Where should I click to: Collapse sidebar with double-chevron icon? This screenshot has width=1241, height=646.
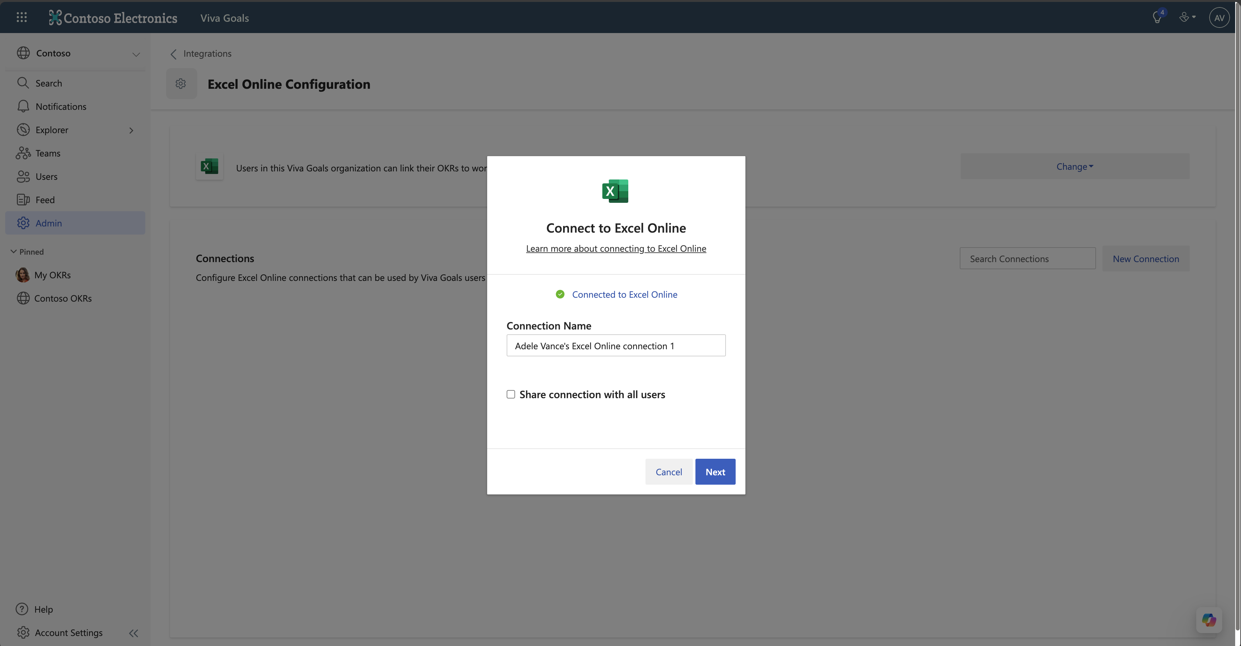click(x=133, y=633)
